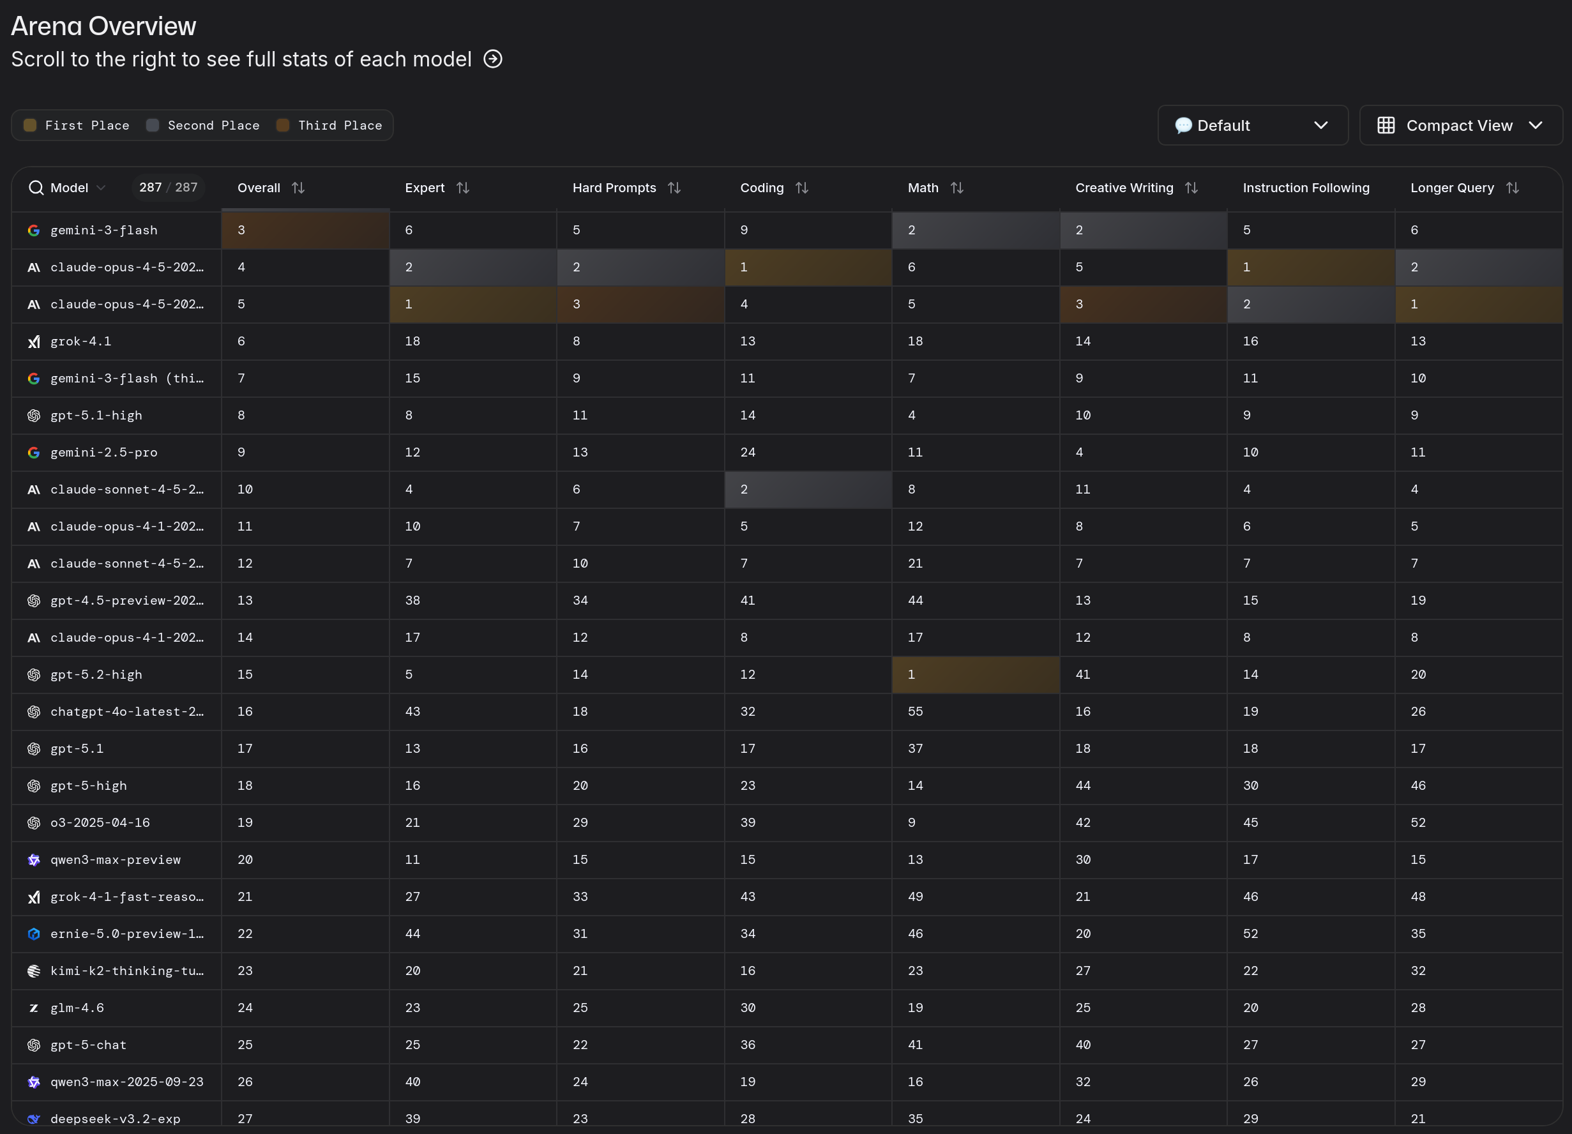Click the Instruction Following column header
Image resolution: width=1572 pixels, height=1134 pixels.
[1306, 188]
